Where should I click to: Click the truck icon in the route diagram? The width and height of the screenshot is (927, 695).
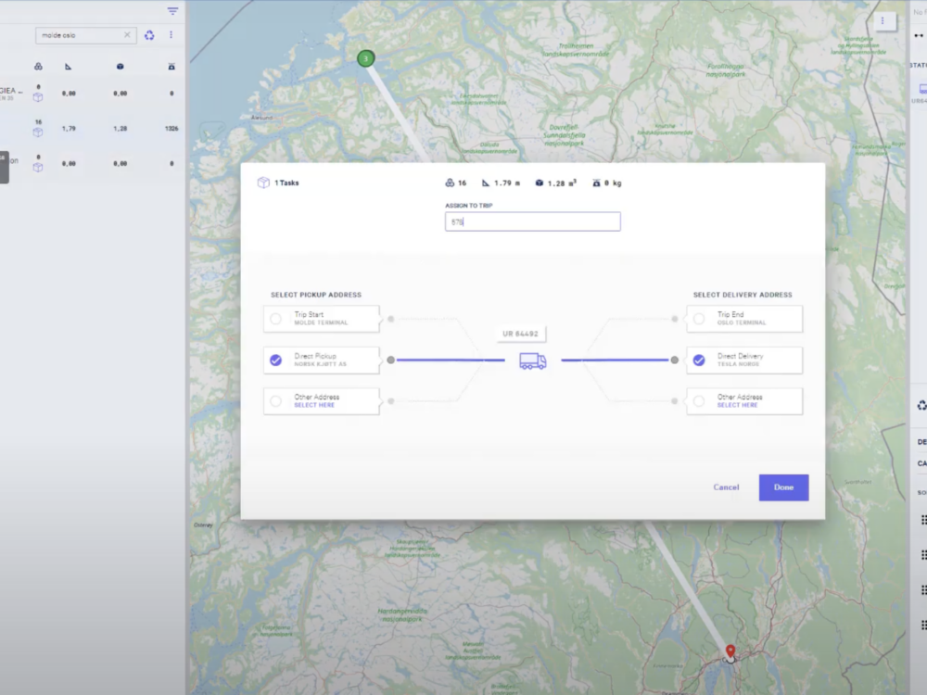533,360
